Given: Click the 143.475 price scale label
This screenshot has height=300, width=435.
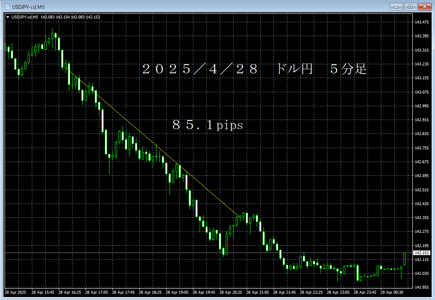Looking at the screenshot, I should pyautogui.click(x=422, y=22).
